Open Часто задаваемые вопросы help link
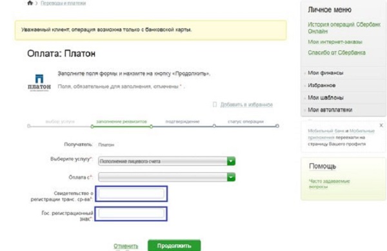387x251 pixels. (329, 184)
